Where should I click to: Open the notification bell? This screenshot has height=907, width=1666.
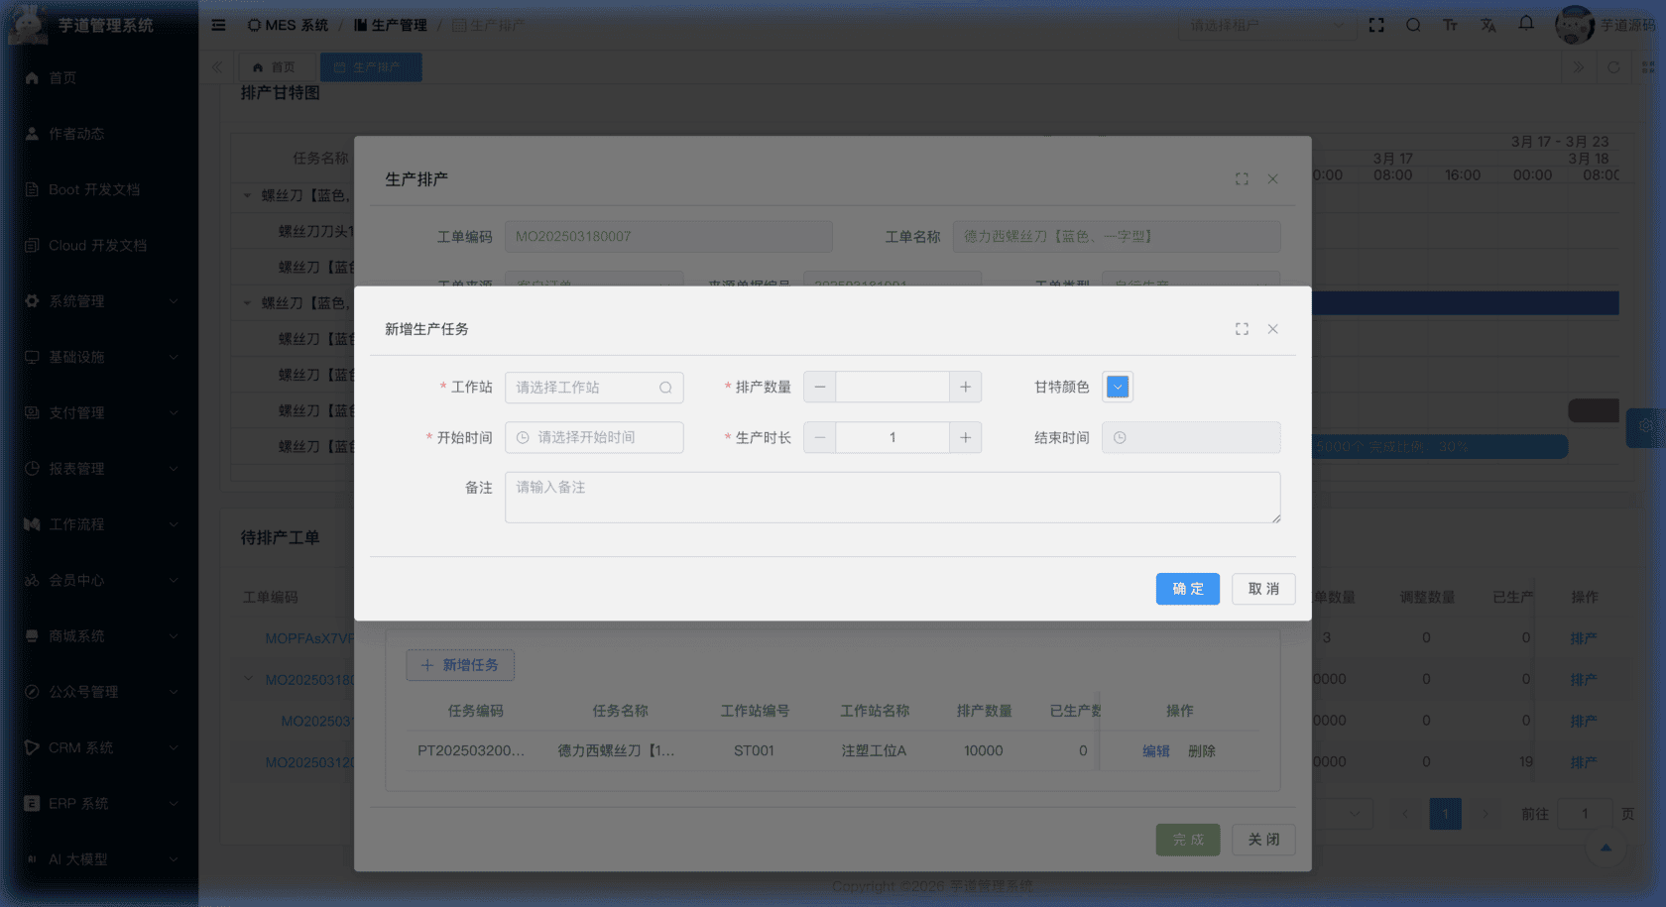1525,25
